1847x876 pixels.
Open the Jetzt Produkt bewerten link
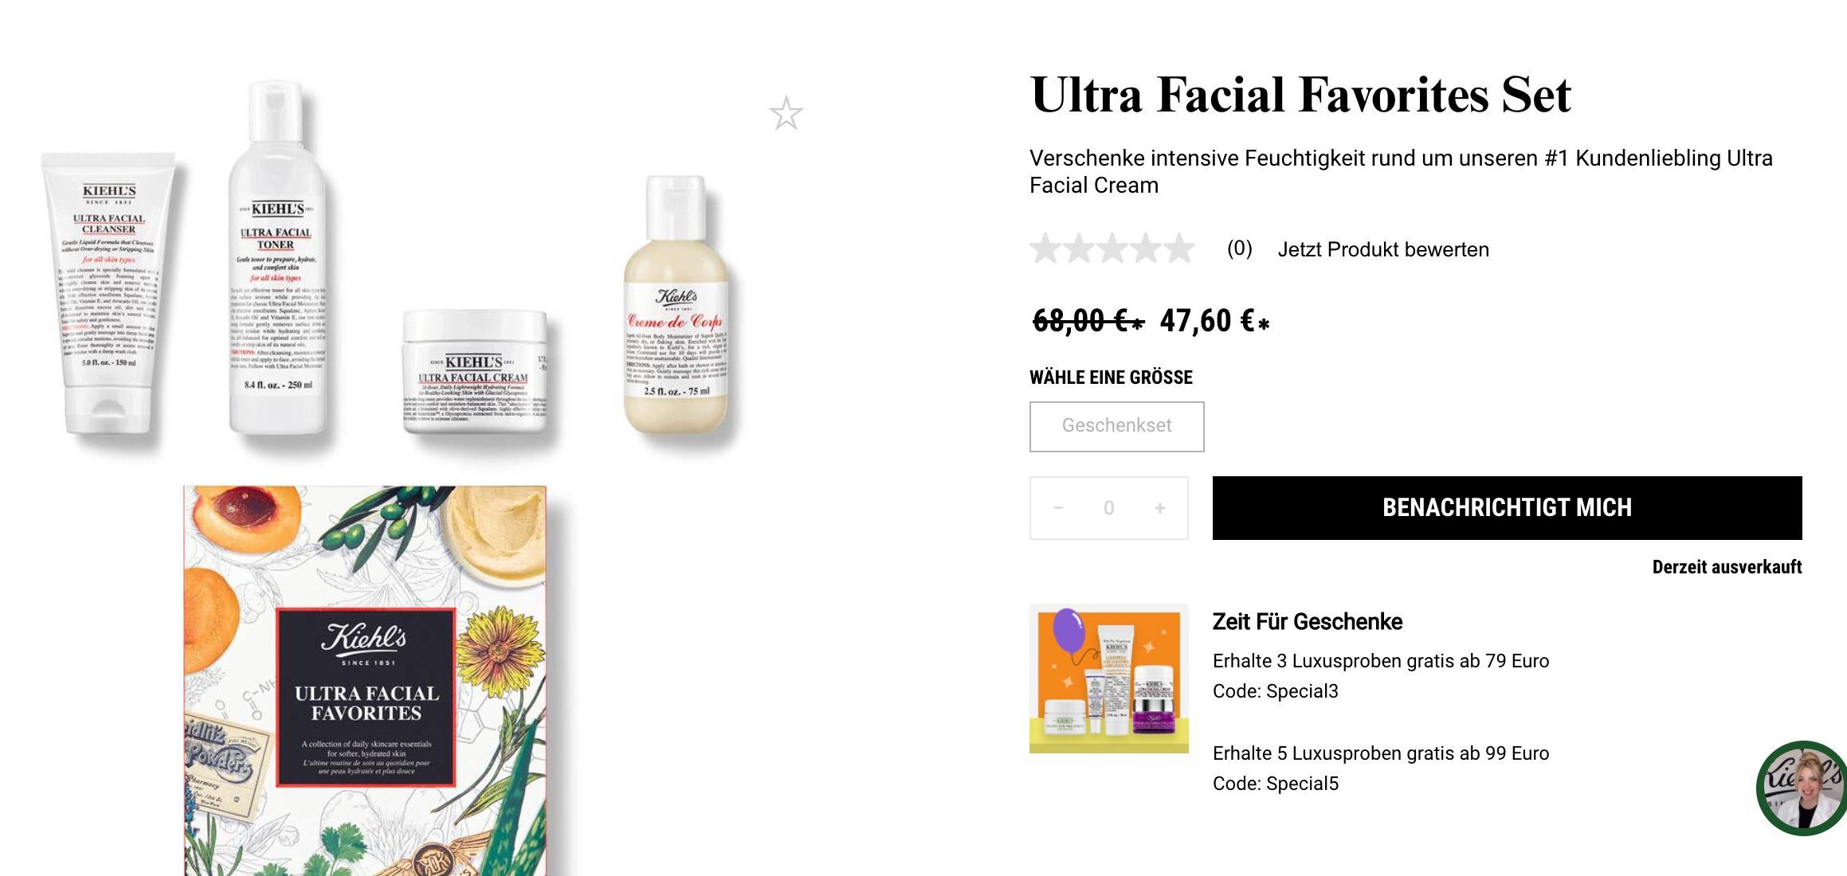click(1383, 249)
